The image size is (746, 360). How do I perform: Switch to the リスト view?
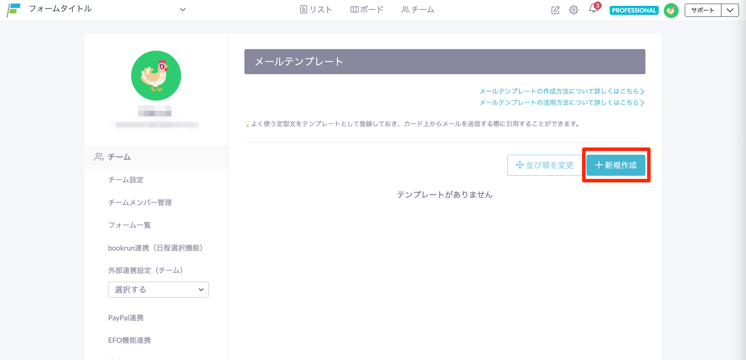click(316, 9)
